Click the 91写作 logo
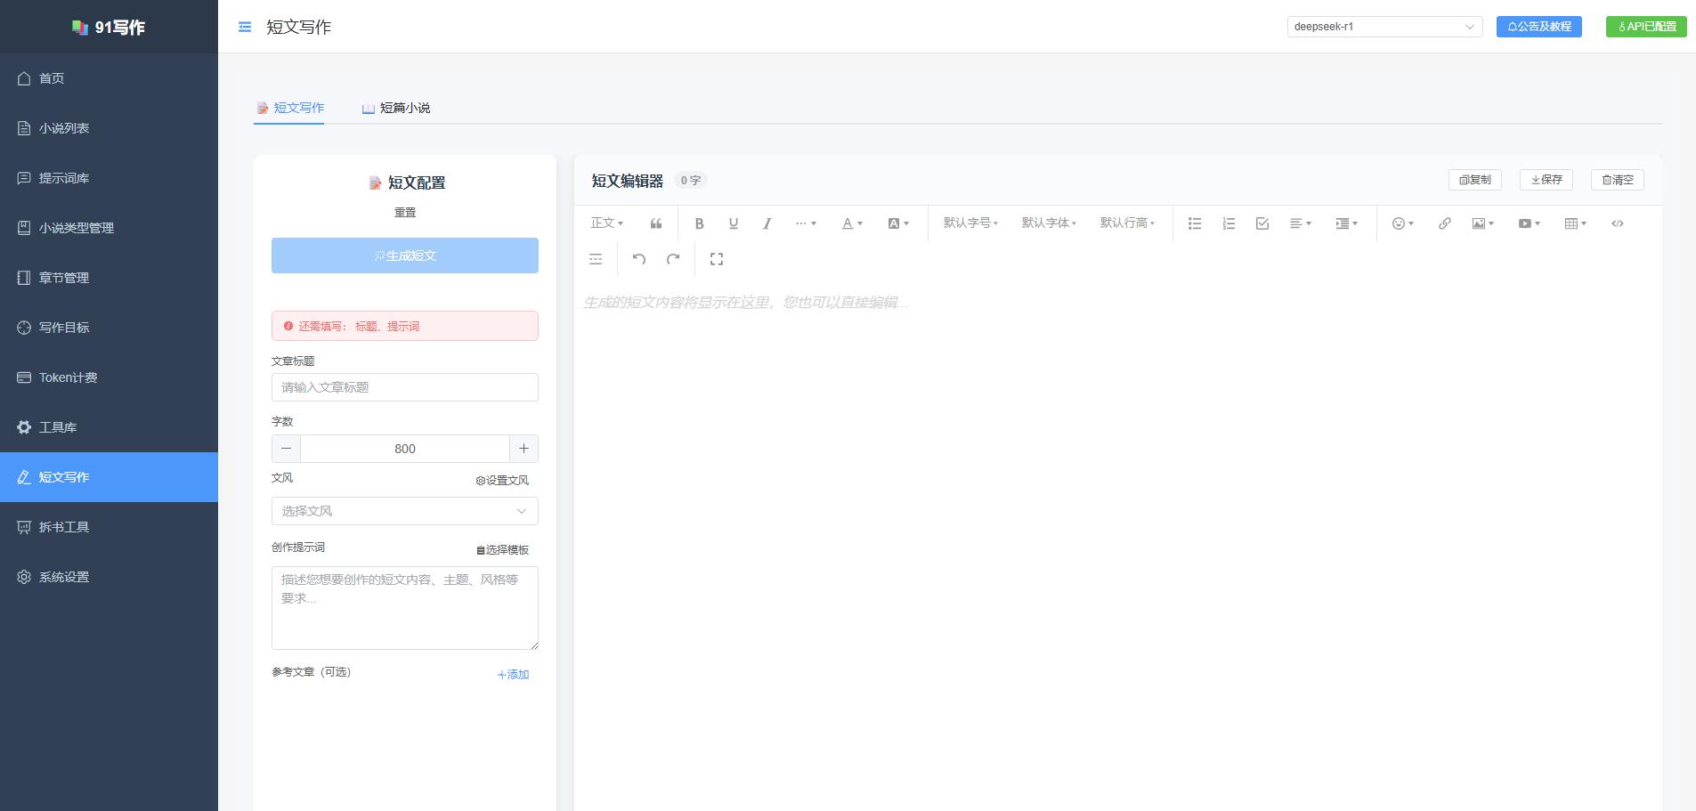Viewport: 1696px width, 811px height. [109, 28]
